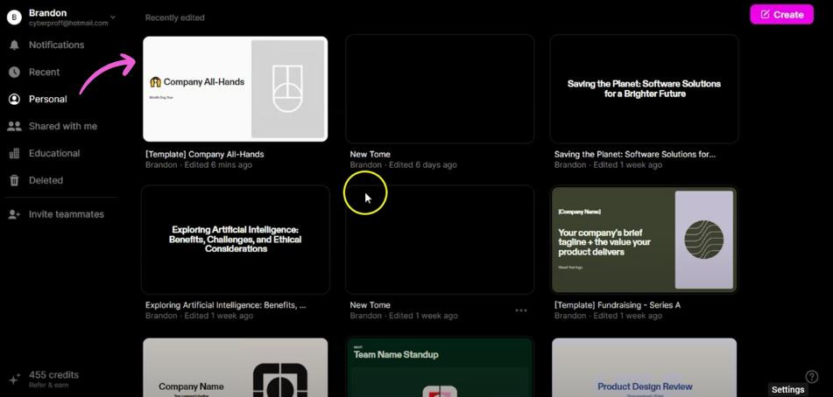Open the Saving the Planet tome thumbnail
This screenshot has height=397, width=833.
644,89
